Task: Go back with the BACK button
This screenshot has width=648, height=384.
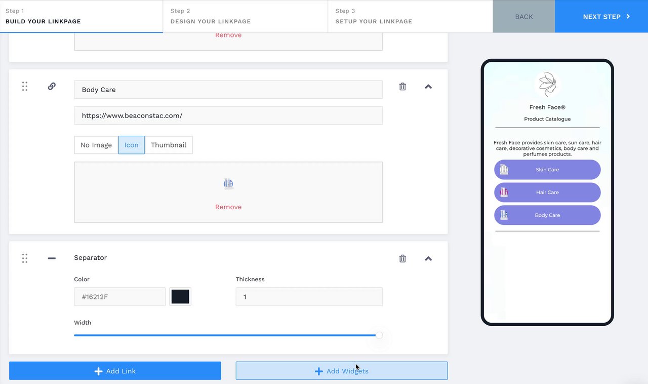Action: pyautogui.click(x=524, y=16)
